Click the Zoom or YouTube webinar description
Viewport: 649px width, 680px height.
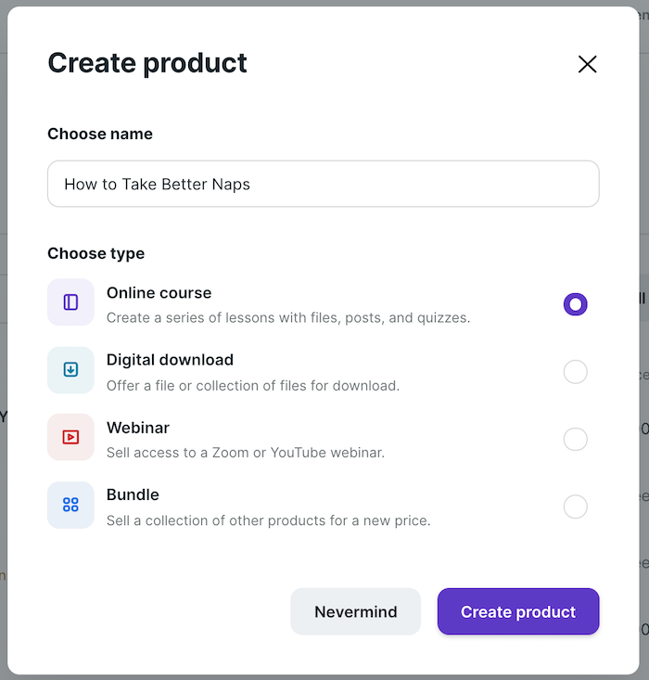coord(245,453)
